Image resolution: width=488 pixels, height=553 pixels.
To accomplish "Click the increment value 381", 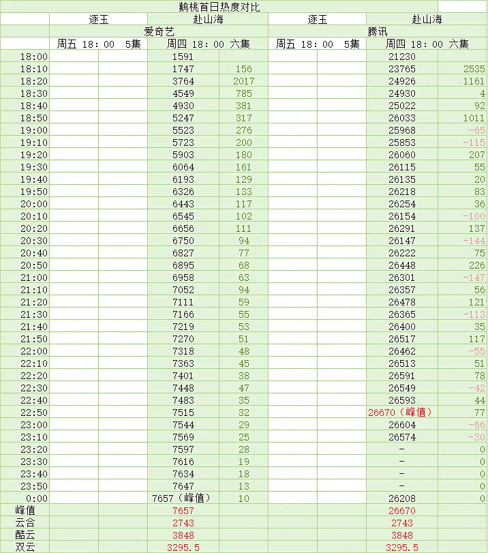I will (243, 106).
